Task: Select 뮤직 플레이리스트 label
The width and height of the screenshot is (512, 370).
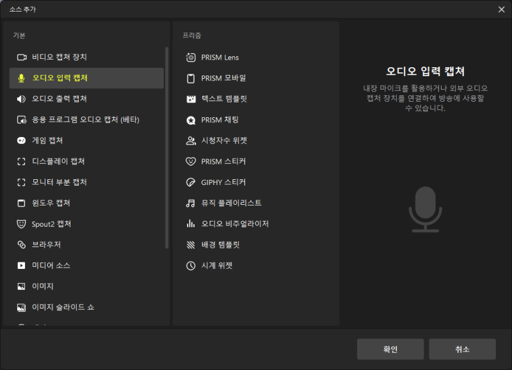Action: [232, 203]
